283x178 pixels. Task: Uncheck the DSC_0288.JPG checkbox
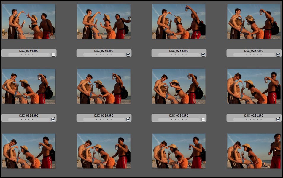click(x=53, y=119)
